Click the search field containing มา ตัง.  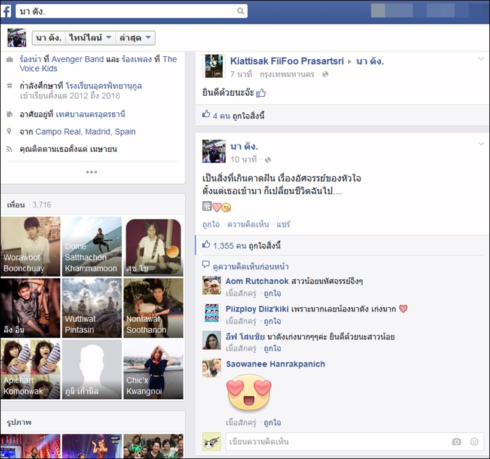131,11
